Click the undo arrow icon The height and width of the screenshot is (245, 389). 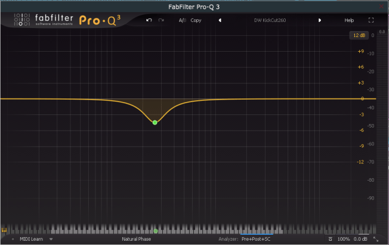(x=150, y=20)
